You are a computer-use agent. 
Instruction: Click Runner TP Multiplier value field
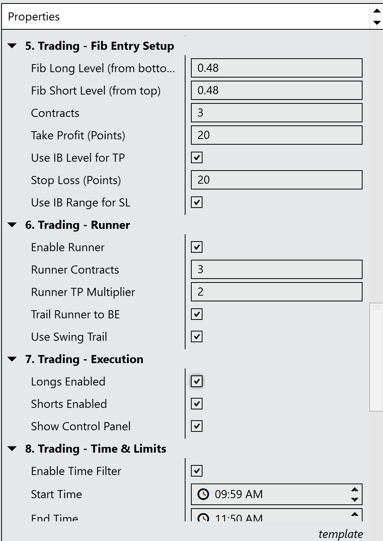(277, 292)
